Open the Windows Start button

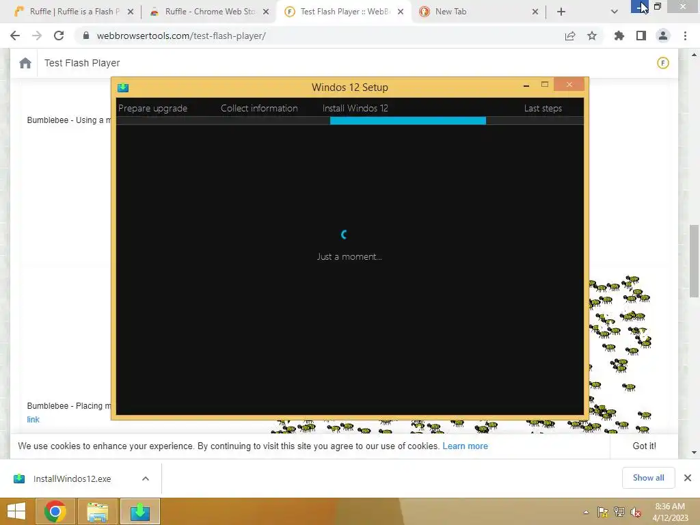coord(16,511)
